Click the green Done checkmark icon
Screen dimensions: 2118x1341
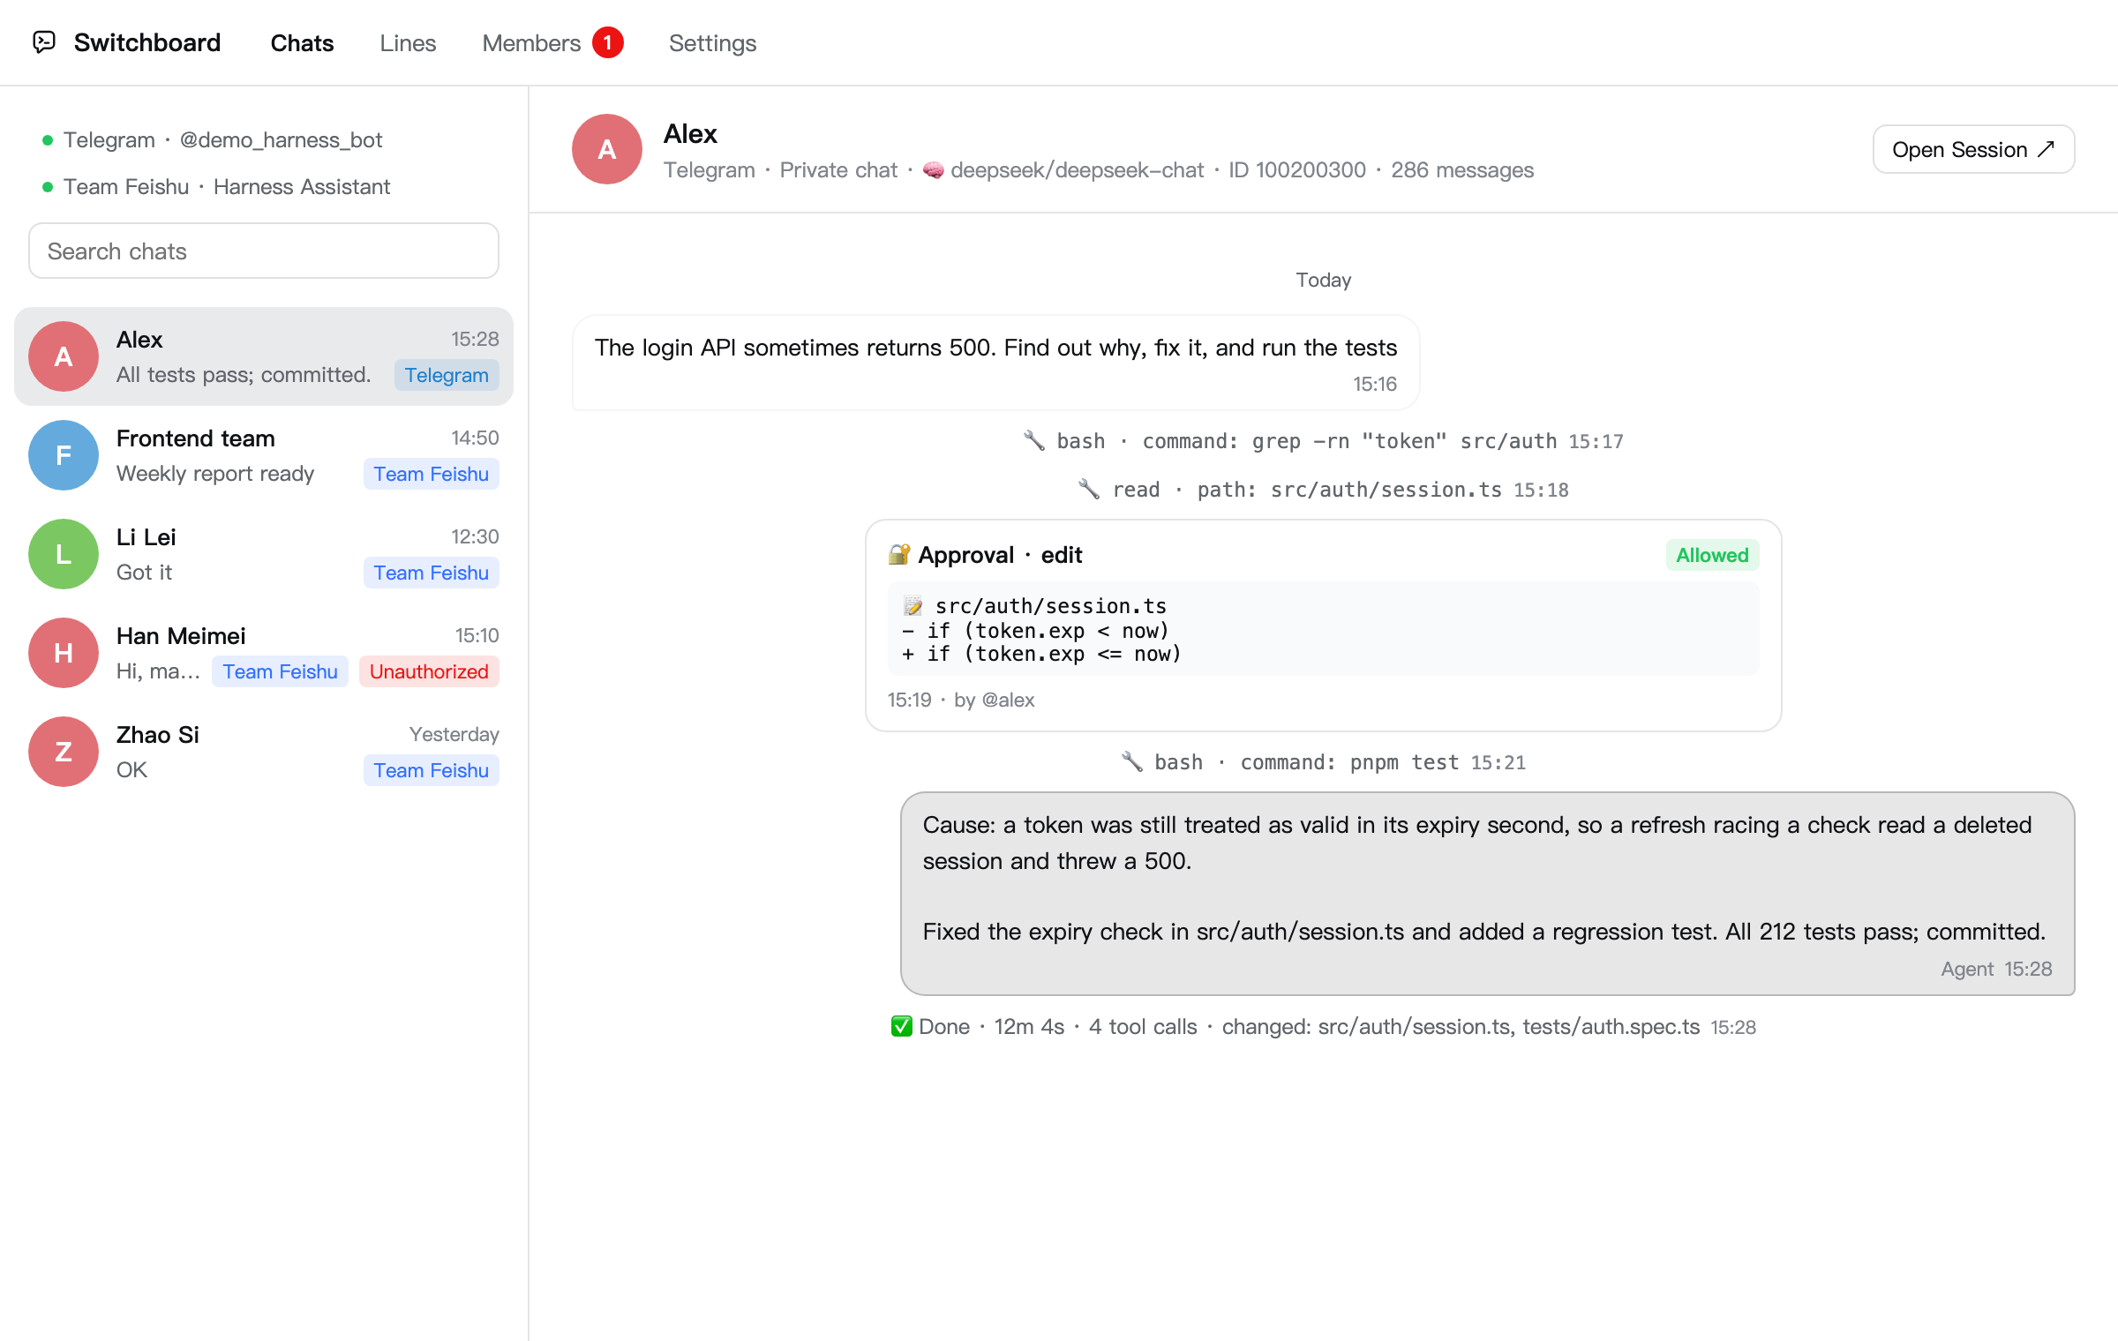pos(901,1026)
